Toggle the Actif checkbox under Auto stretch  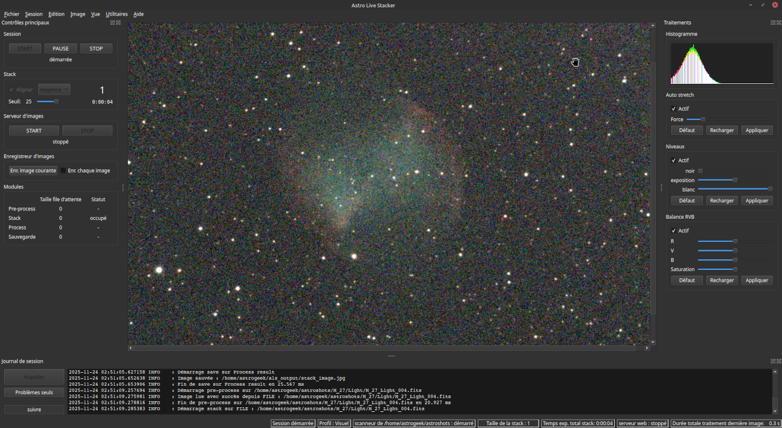[674, 108]
